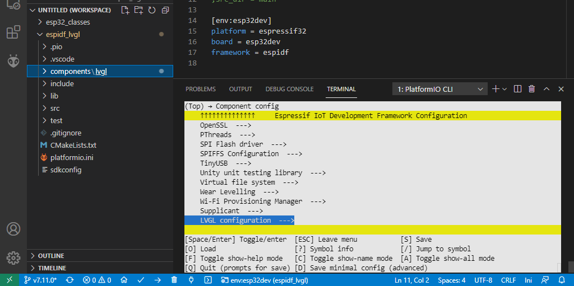Switch to the OUTPUT tab
The height and width of the screenshot is (286, 574).
pyautogui.click(x=240, y=89)
